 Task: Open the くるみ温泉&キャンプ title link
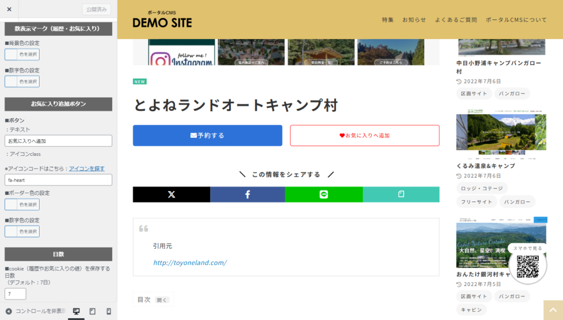point(485,166)
